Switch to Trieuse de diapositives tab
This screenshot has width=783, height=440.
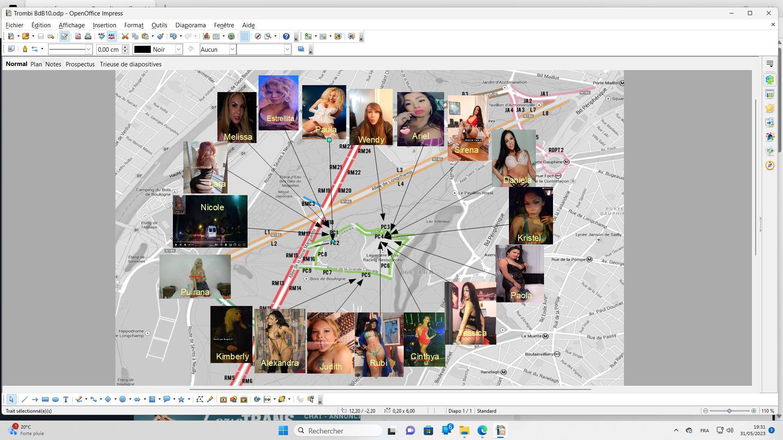tap(130, 64)
